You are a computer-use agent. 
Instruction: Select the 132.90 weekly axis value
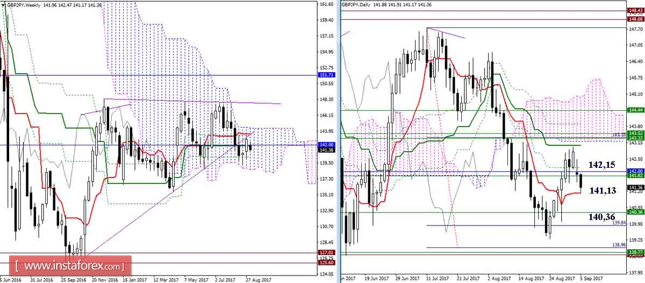point(326,210)
